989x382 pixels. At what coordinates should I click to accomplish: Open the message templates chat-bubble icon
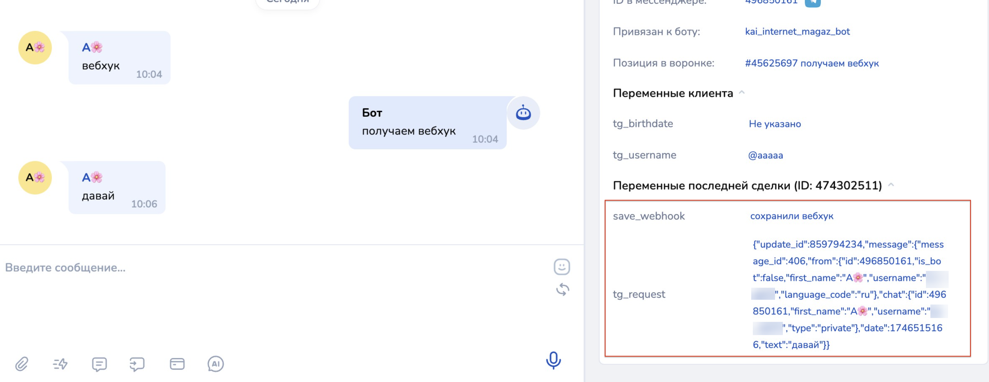99,364
